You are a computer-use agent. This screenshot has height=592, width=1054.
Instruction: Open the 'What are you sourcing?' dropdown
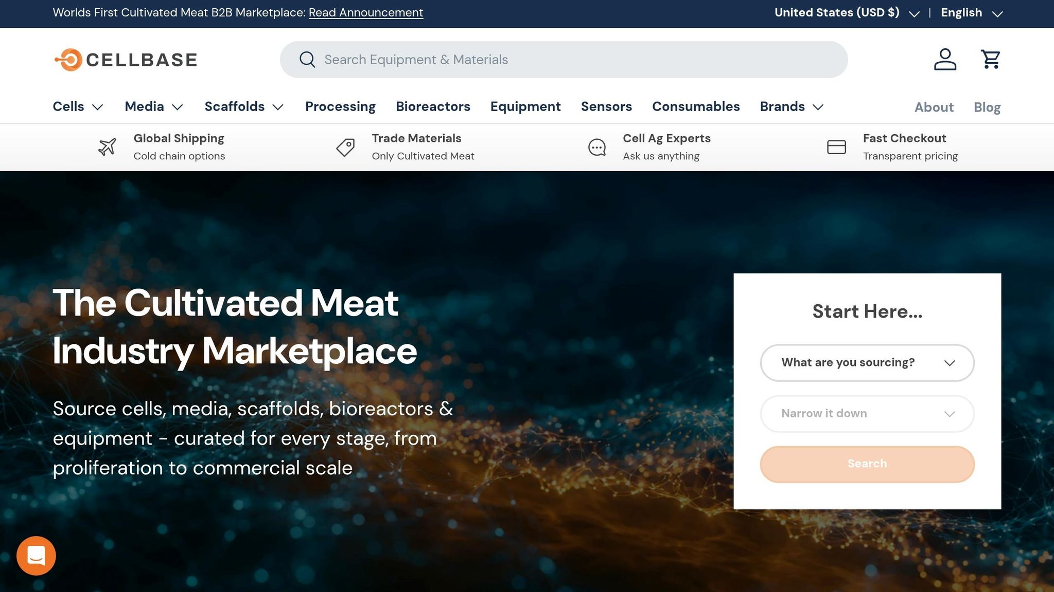tap(867, 363)
